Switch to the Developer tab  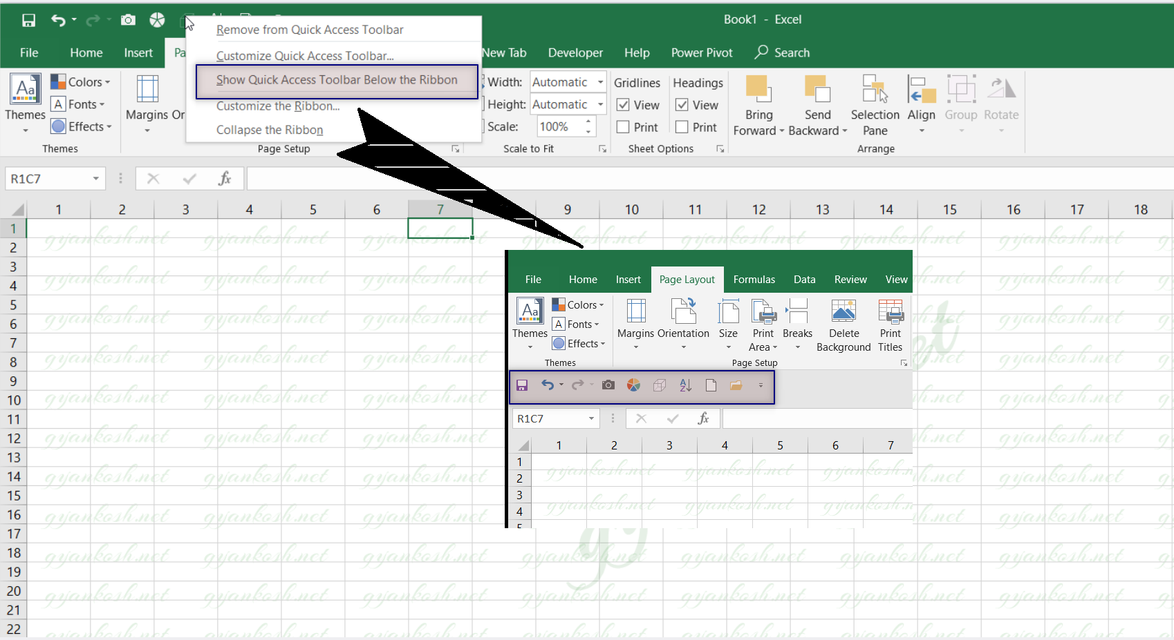click(575, 52)
